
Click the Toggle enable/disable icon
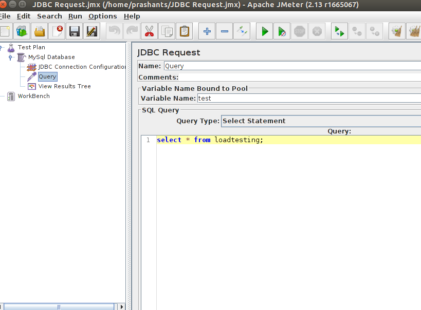(242, 31)
